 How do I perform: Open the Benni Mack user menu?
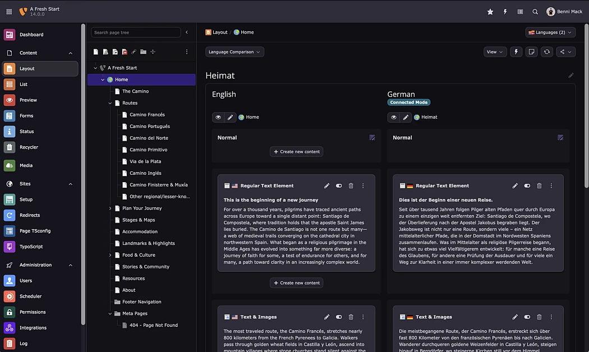[564, 12]
